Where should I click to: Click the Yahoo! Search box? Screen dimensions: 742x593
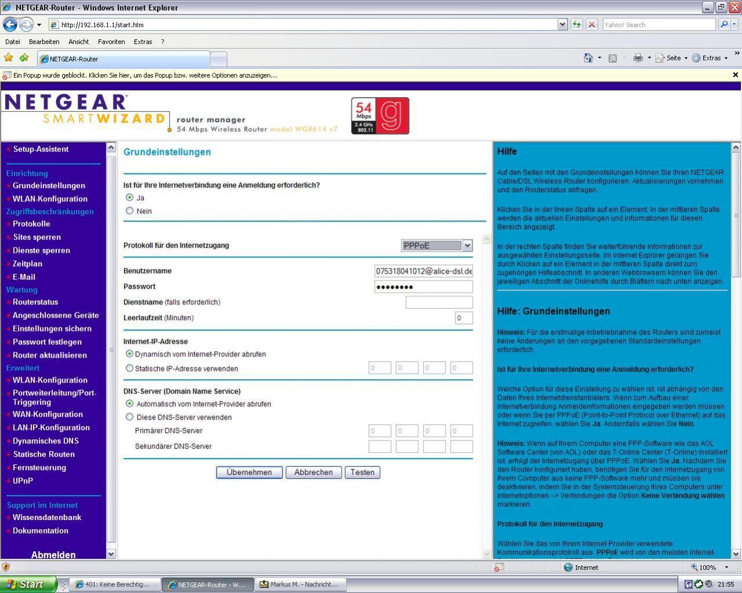tap(659, 25)
